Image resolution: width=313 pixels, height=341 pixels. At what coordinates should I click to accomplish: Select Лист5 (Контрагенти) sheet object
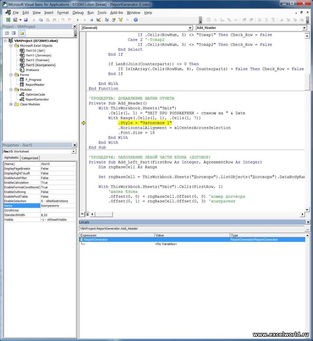pos(40,65)
